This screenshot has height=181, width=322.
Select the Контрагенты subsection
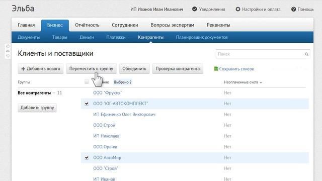pyautogui.click(x=151, y=37)
